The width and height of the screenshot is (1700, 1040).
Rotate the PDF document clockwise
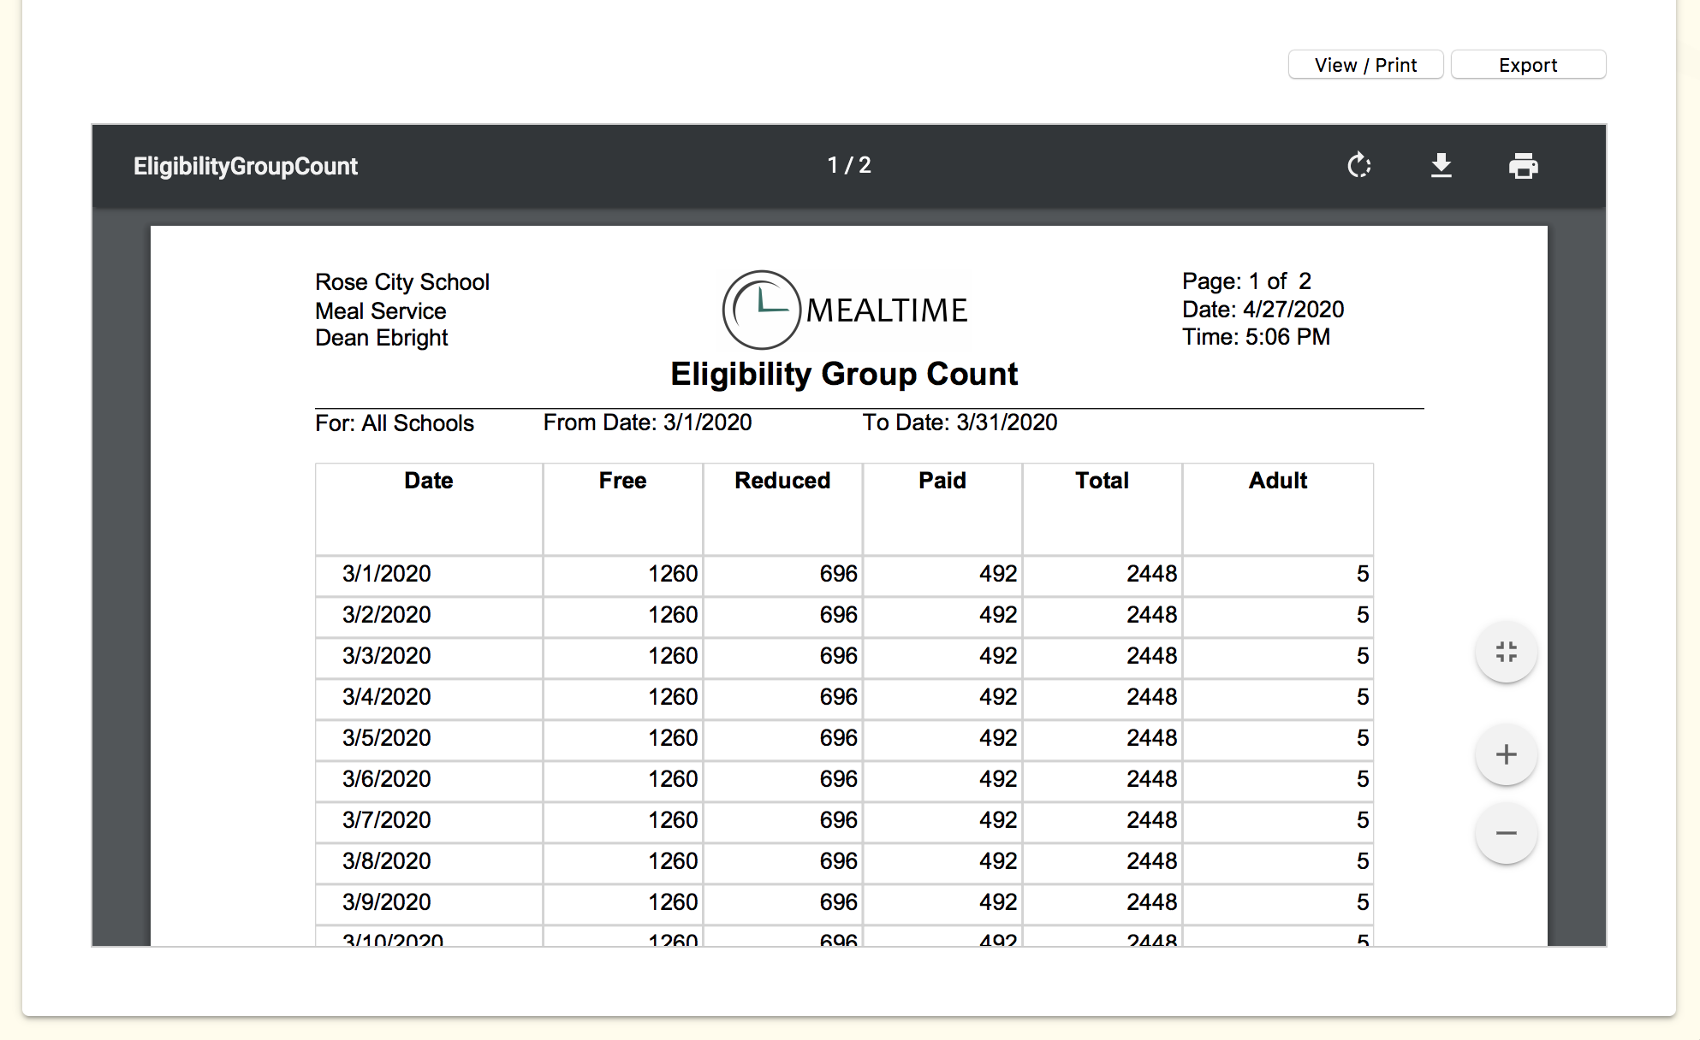(1358, 165)
